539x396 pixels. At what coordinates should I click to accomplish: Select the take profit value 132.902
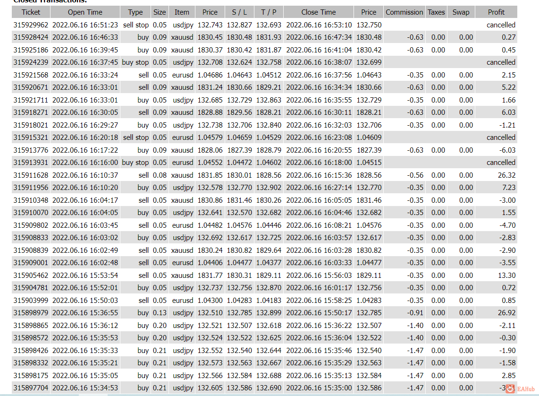[x=269, y=188]
